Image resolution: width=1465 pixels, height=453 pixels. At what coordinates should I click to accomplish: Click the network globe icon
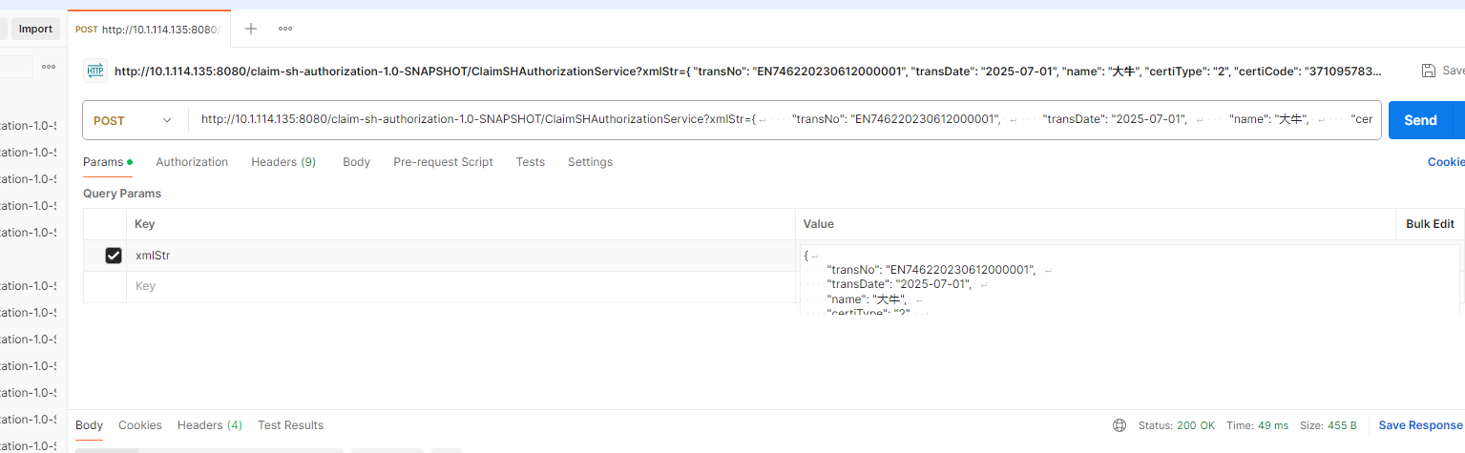click(1120, 425)
